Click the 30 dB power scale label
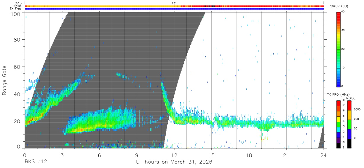Screen dimensions: 364x168 pos(343,31)
